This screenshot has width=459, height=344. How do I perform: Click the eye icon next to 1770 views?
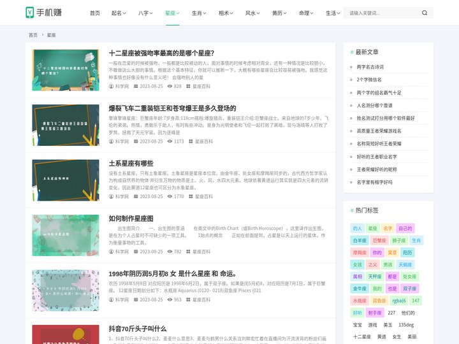(170, 197)
